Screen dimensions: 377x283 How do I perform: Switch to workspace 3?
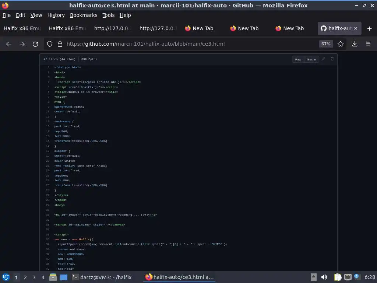pos(34,277)
